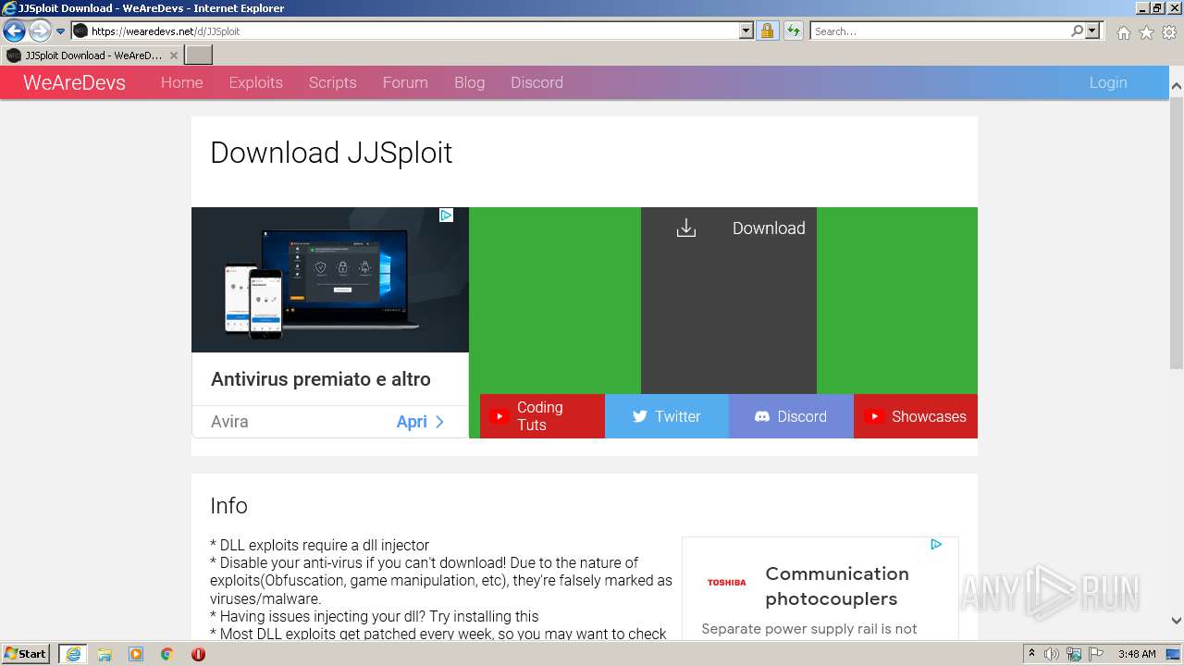This screenshot has width=1184, height=666.
Task: Click the browser Forward arrow button
Action: click(40, 31)
